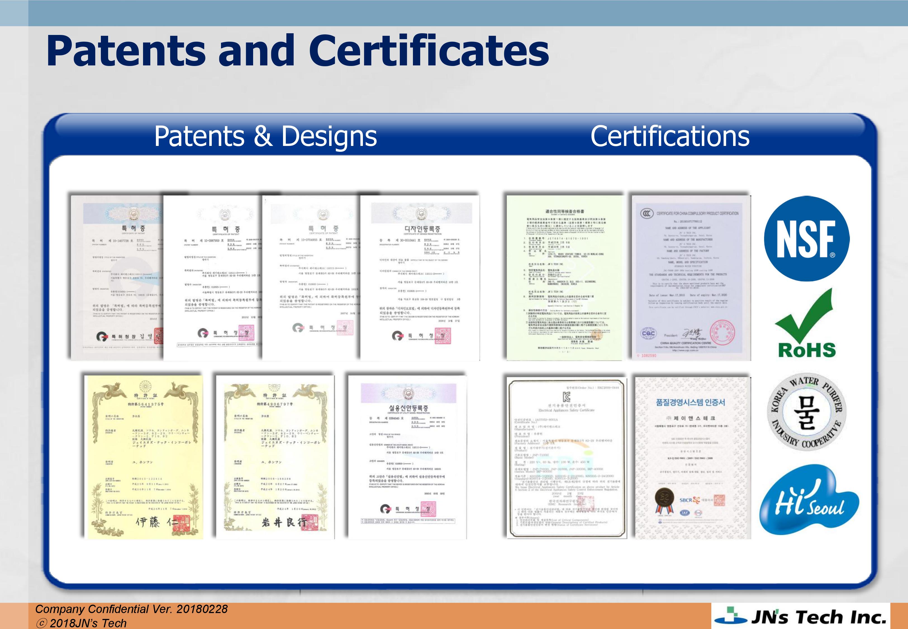Open the Korean design registration certificate thumbnail
The image size is (908, 629).
(x=420, y=277)
